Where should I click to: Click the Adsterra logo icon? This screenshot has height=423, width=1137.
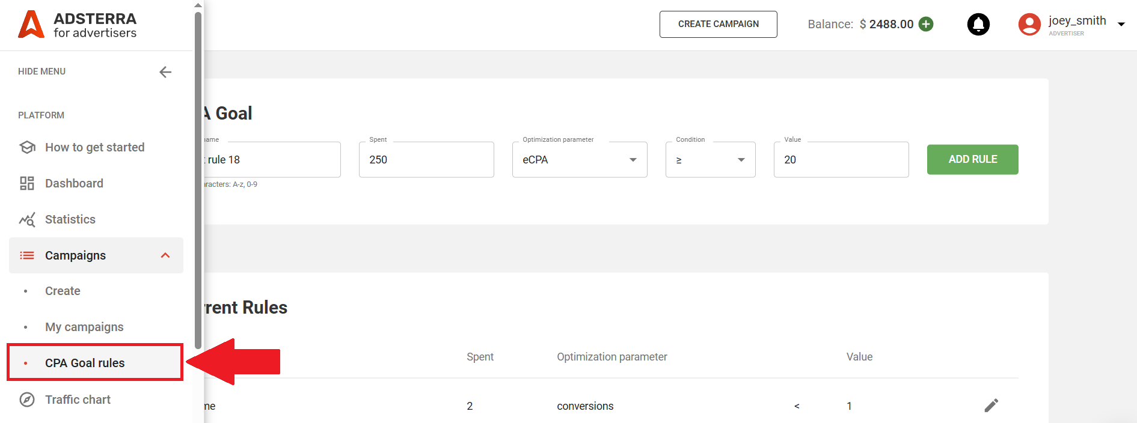(31, 25)
